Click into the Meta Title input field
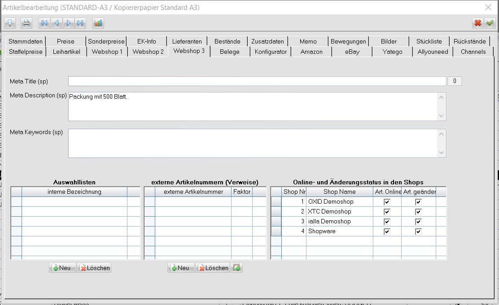The width and height of the screenshot is (499, 305). point(257,81)
